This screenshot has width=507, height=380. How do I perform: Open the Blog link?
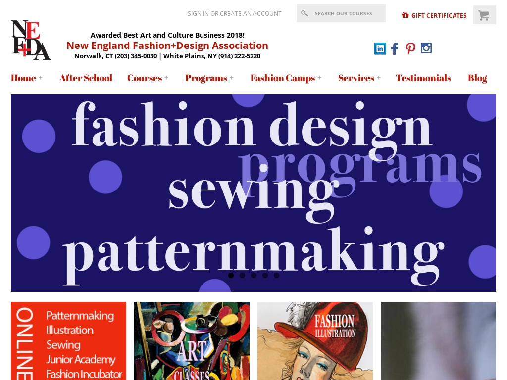(478, 78)
